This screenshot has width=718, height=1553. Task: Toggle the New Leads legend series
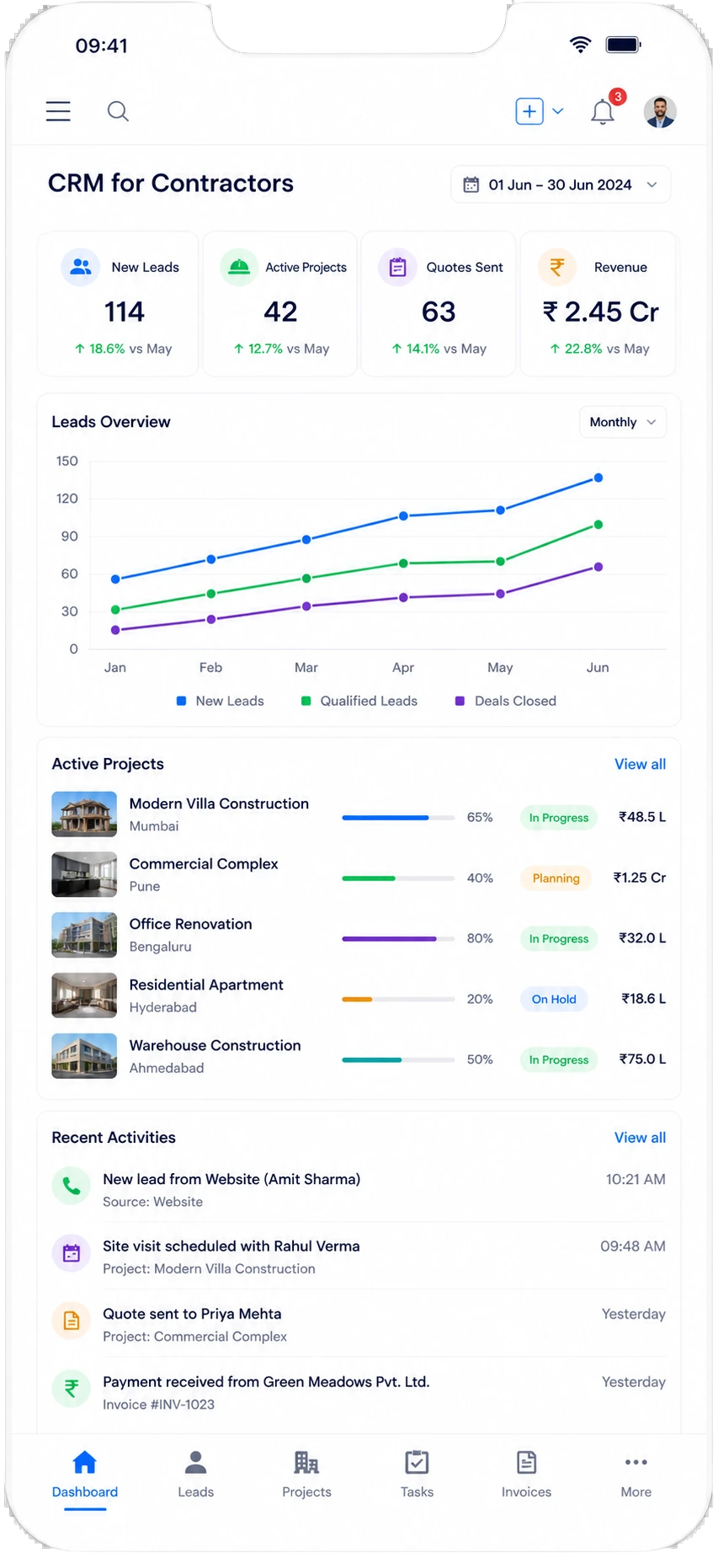(x=221, y=701)
